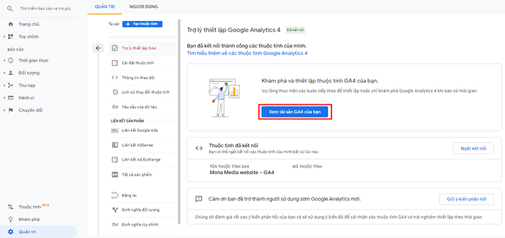Viewport: 505px width, 238px height.
Task: Click the Tất cả sản phẩm icon
Action: coord(115,175)
